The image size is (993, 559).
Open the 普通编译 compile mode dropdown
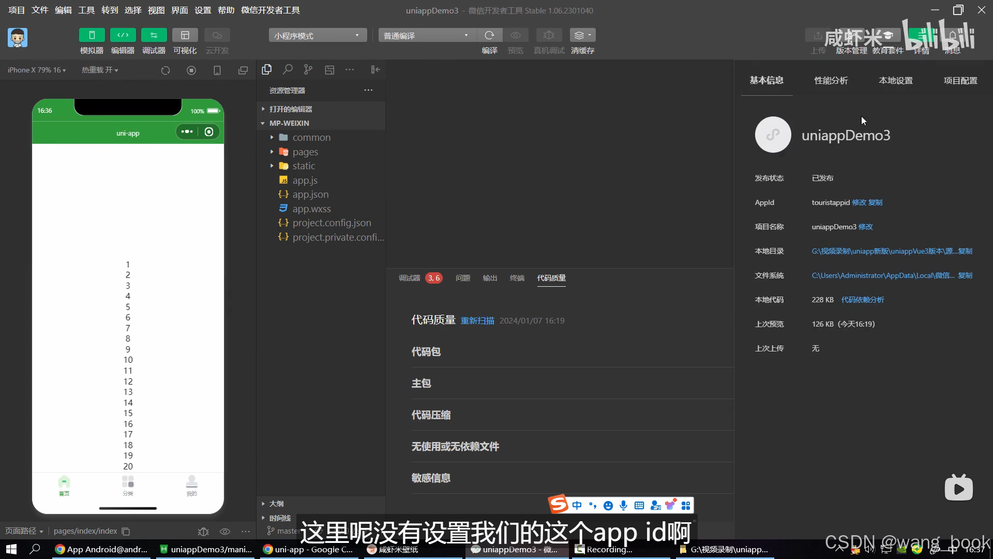pyautogui.click(x=427, y=35)
